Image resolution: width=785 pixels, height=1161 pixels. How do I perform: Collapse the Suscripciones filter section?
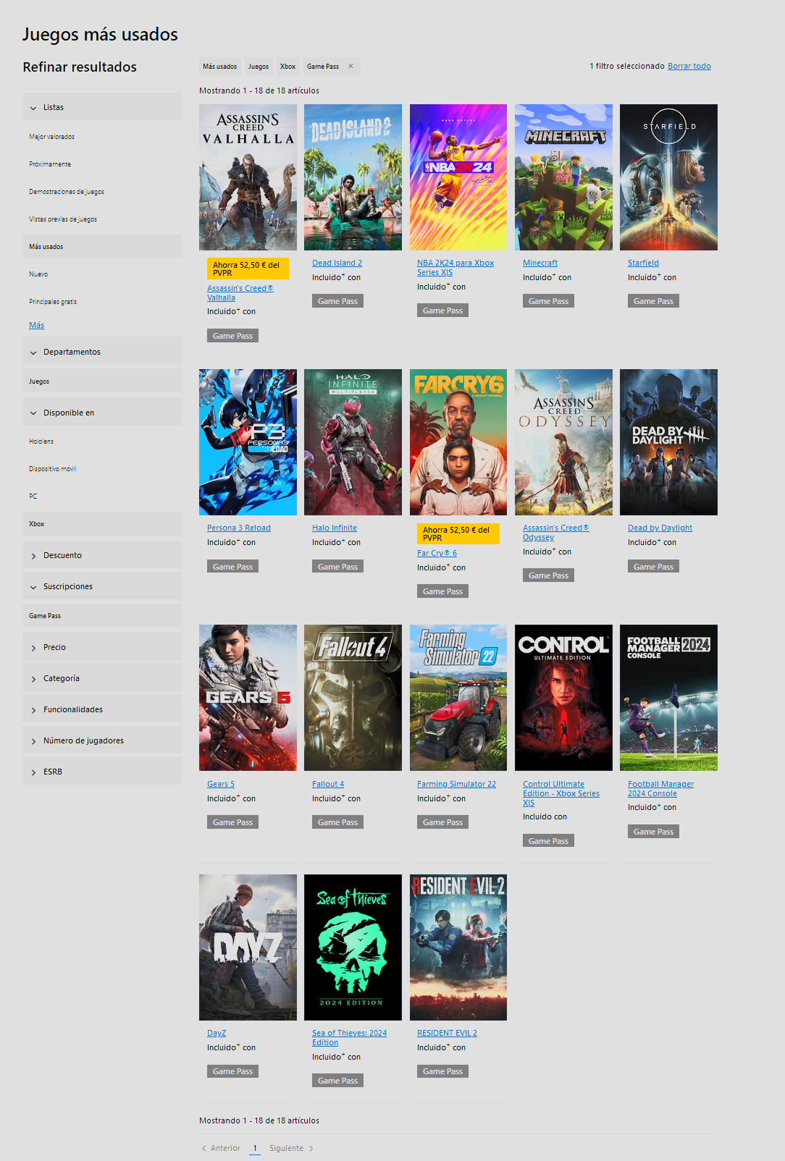(x=102, y=586)
